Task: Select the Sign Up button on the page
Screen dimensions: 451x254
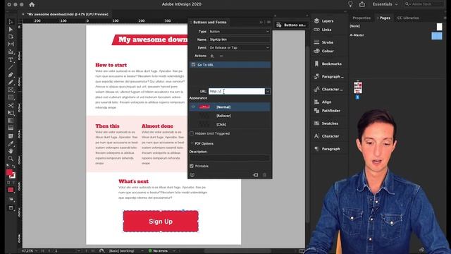Action: point(161,221)
